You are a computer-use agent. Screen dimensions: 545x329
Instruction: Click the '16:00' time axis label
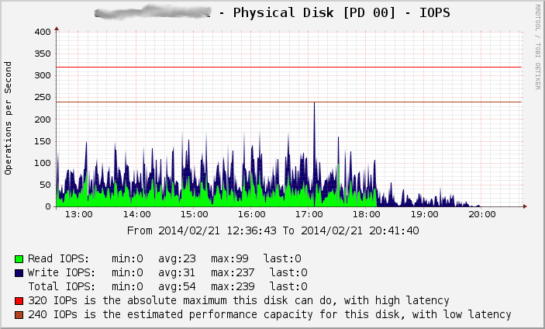coord(252,214)
